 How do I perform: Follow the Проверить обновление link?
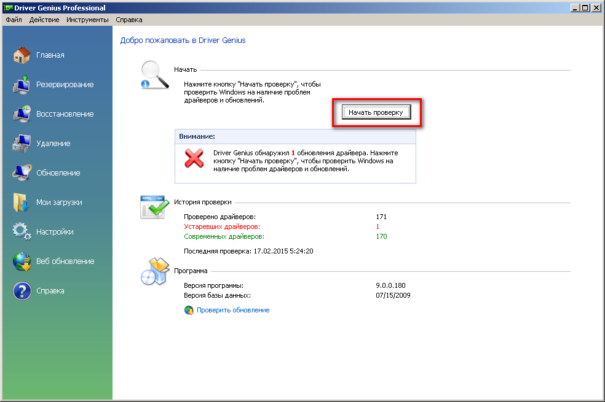[233, 310]
